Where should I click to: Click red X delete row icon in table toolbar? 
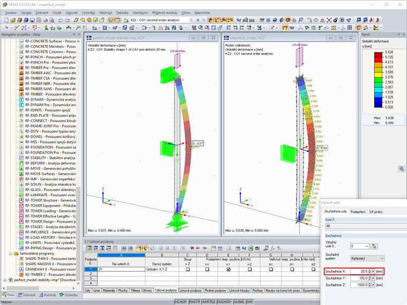(x=192, y=248)
